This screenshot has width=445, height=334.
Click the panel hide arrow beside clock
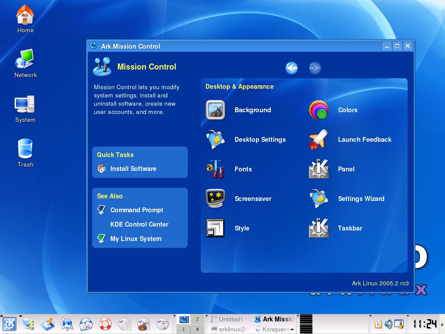pos(442,324)
